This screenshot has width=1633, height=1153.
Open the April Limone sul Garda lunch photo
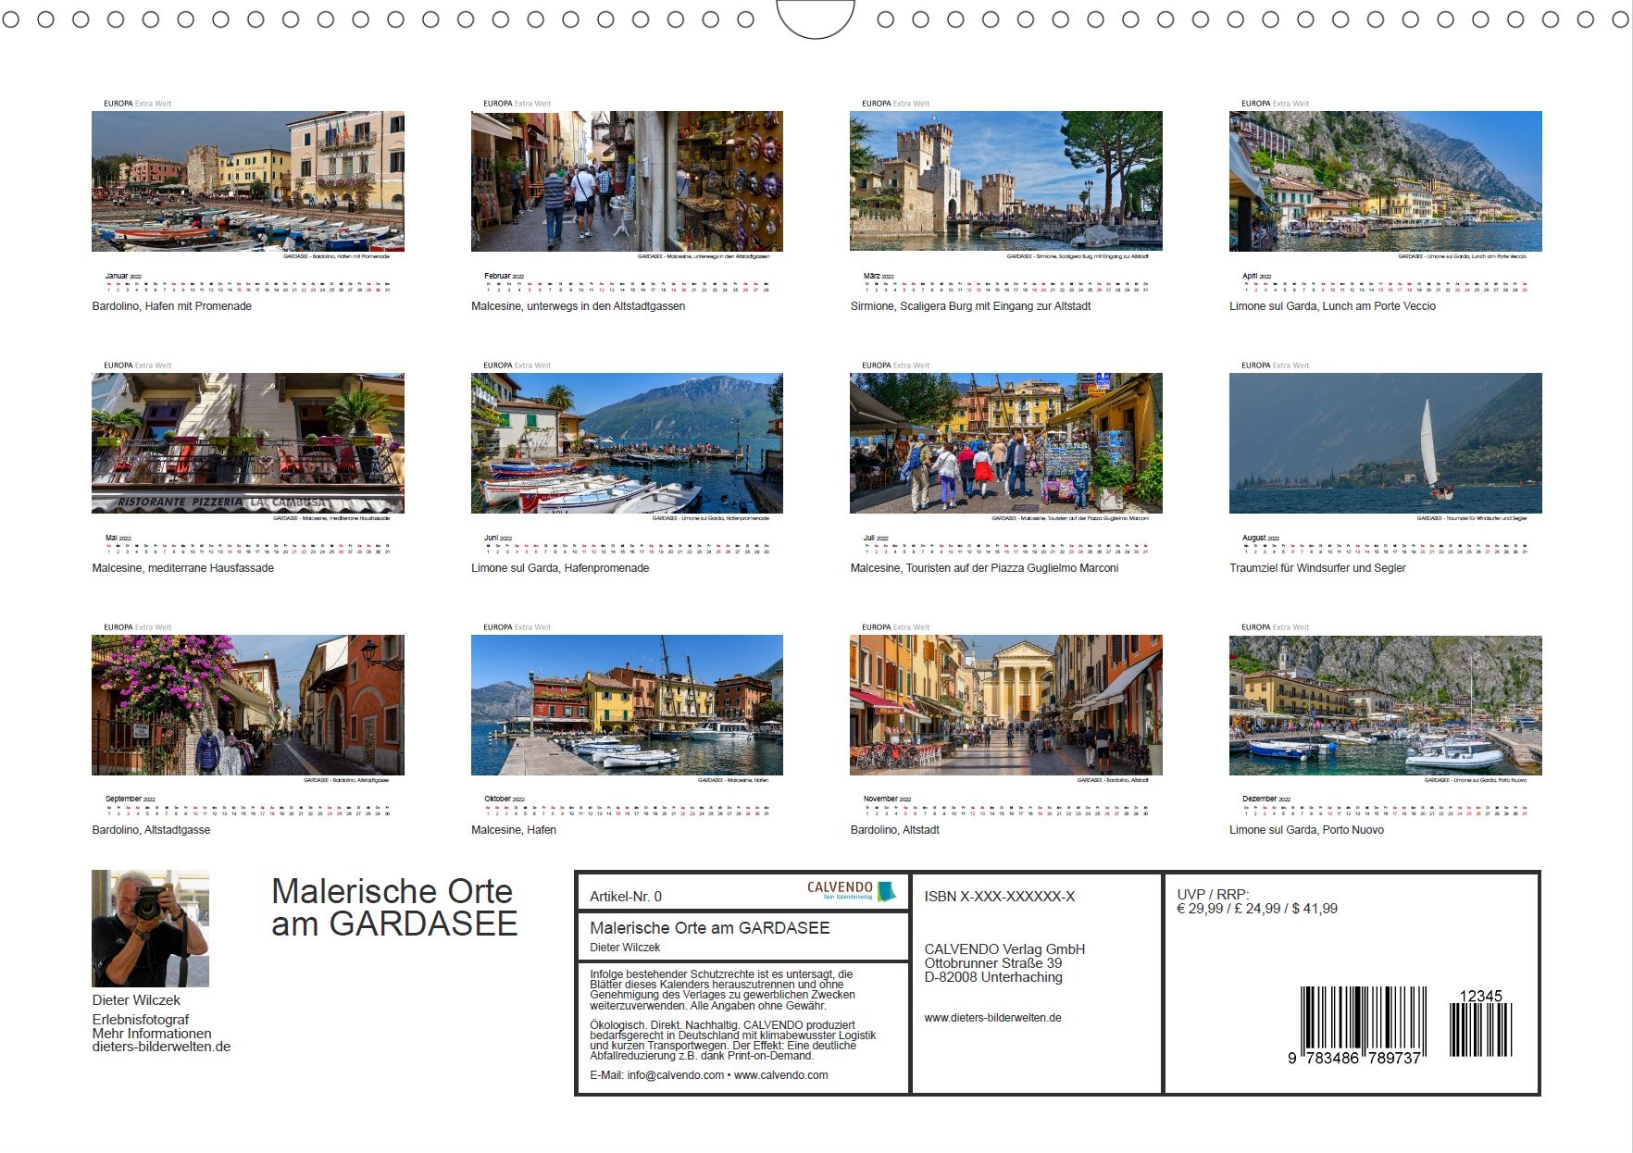(x=1385, y=181)
